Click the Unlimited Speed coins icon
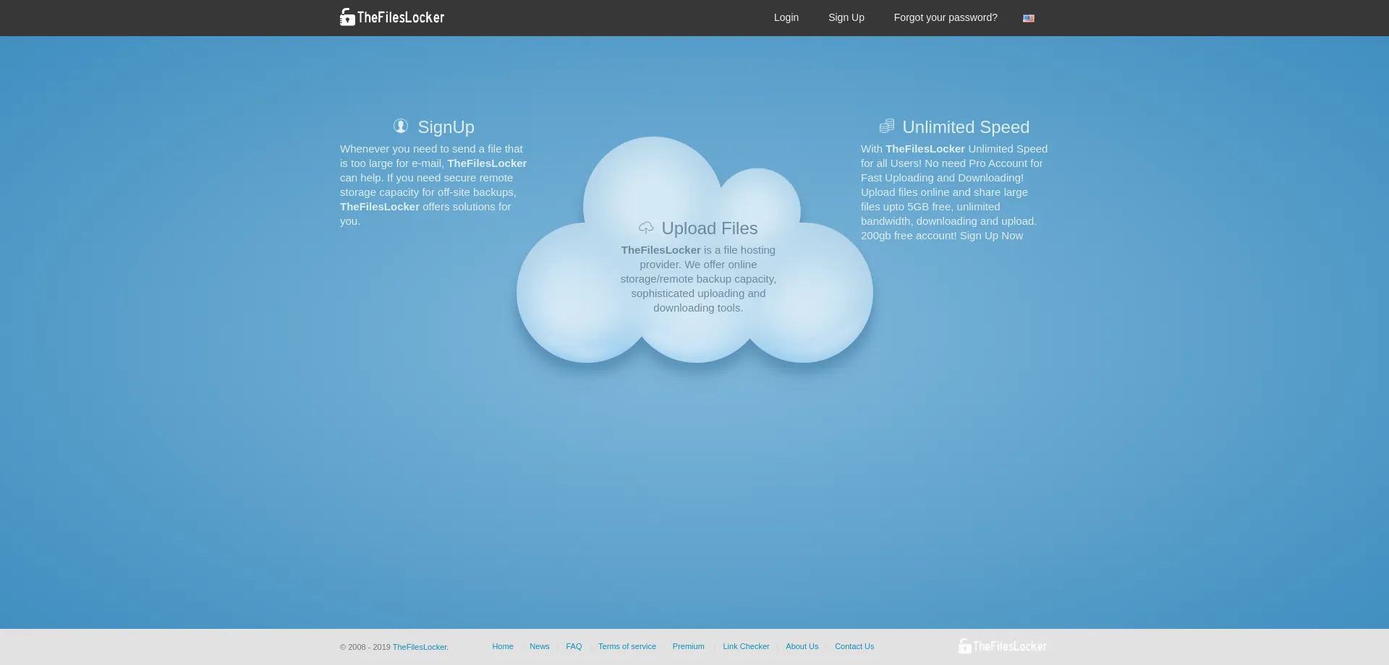 click(887, 126)
